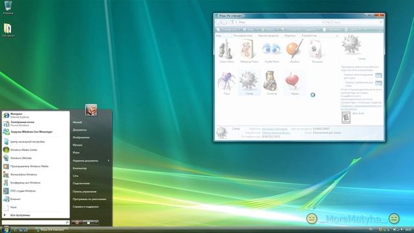Select Солитер game icon

[272, 83]
